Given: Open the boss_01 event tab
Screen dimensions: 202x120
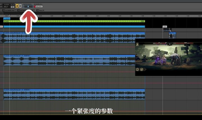Looking at the screenshot, I should tap(40, 10).
